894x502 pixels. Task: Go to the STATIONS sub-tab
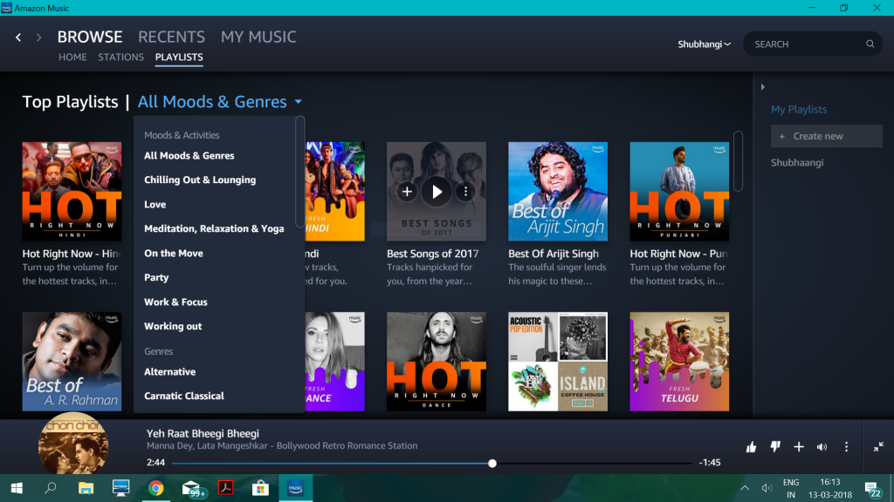120,57
